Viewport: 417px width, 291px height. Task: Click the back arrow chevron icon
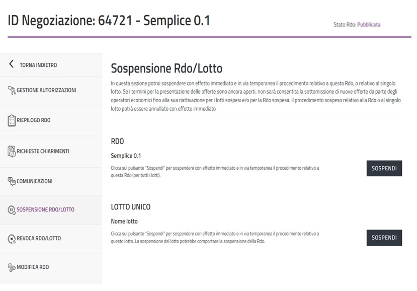pyautogui.click(x=12, y=64)
